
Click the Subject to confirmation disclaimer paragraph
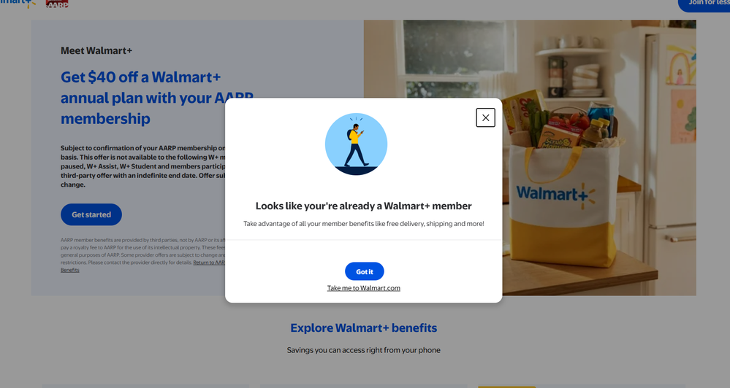[x=142, y=166]
